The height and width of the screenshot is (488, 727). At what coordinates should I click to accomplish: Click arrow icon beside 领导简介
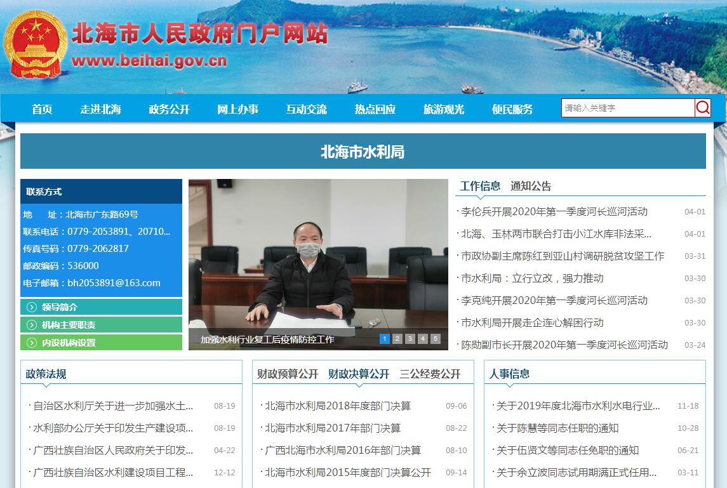point(32,307)
